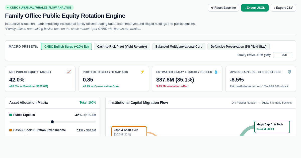Click the Public Equities 42% • $105.0M value
The image size is (301, 158).
pyautogui.click(x=86, y=115)
